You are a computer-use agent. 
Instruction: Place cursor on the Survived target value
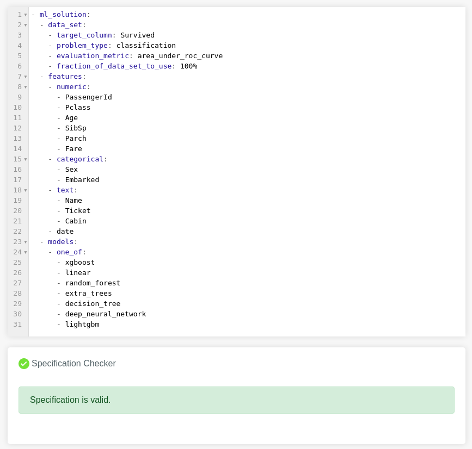point(138,35)
